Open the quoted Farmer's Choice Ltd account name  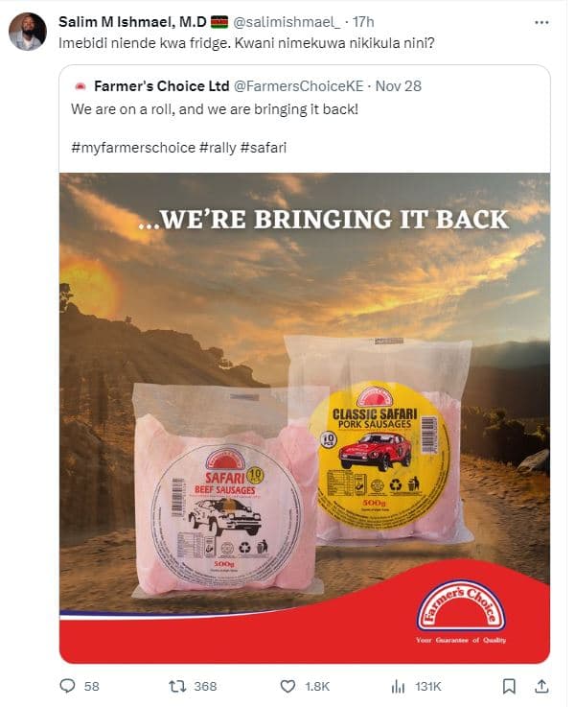pyautogui.click(x=162, y=86)
